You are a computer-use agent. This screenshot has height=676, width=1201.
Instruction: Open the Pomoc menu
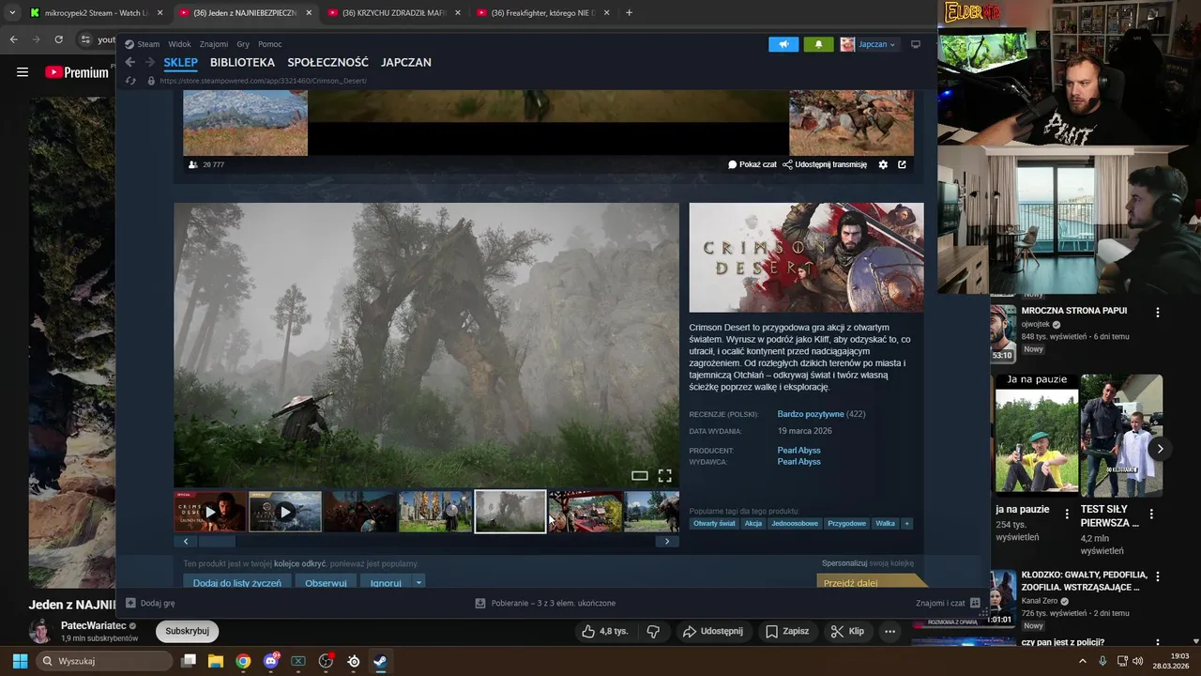270,44
